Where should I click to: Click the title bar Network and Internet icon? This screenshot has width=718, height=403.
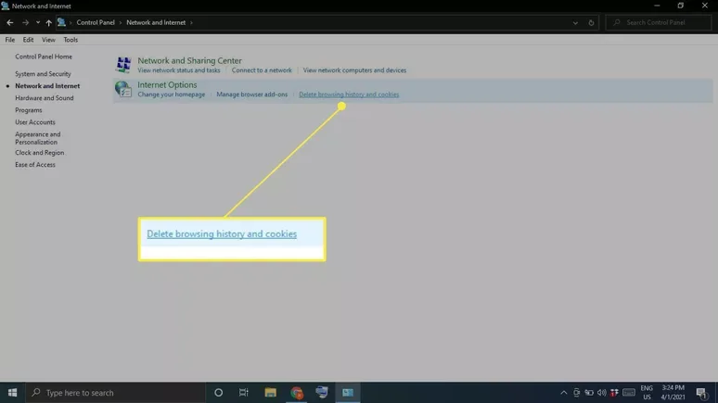5,6
